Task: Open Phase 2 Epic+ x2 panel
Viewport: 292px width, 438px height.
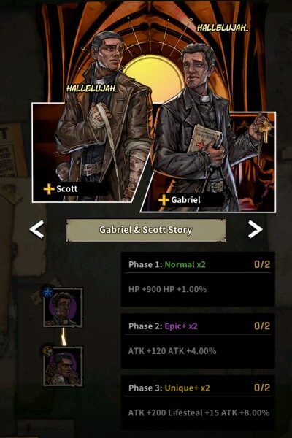Action: coord(198,341)
